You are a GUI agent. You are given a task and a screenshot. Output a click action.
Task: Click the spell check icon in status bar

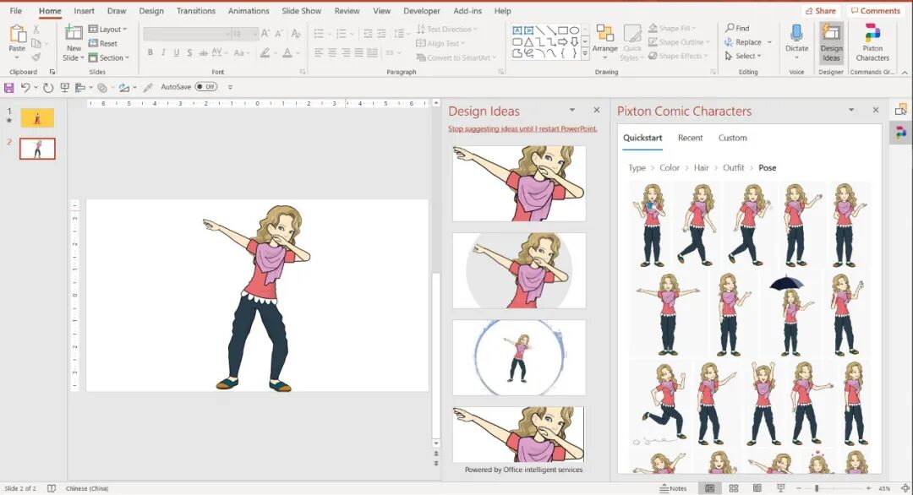[x=52, y=488]
